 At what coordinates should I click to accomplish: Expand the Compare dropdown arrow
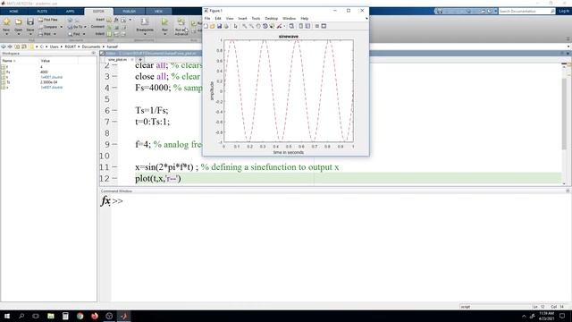61,27
